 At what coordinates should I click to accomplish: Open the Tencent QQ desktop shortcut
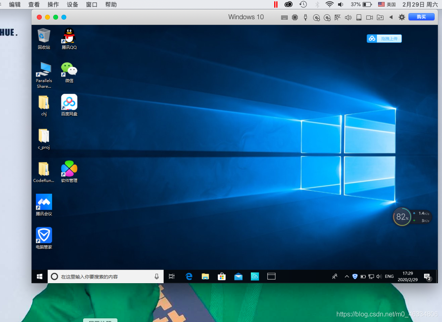tap(69, 39)
